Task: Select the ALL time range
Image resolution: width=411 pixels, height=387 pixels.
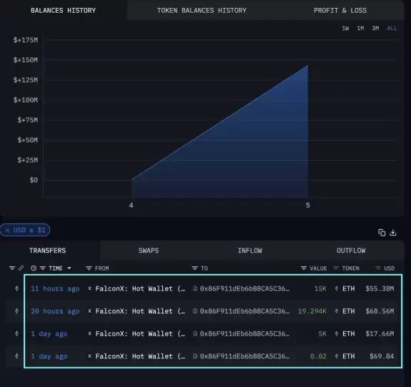Action: pos(392,29)
